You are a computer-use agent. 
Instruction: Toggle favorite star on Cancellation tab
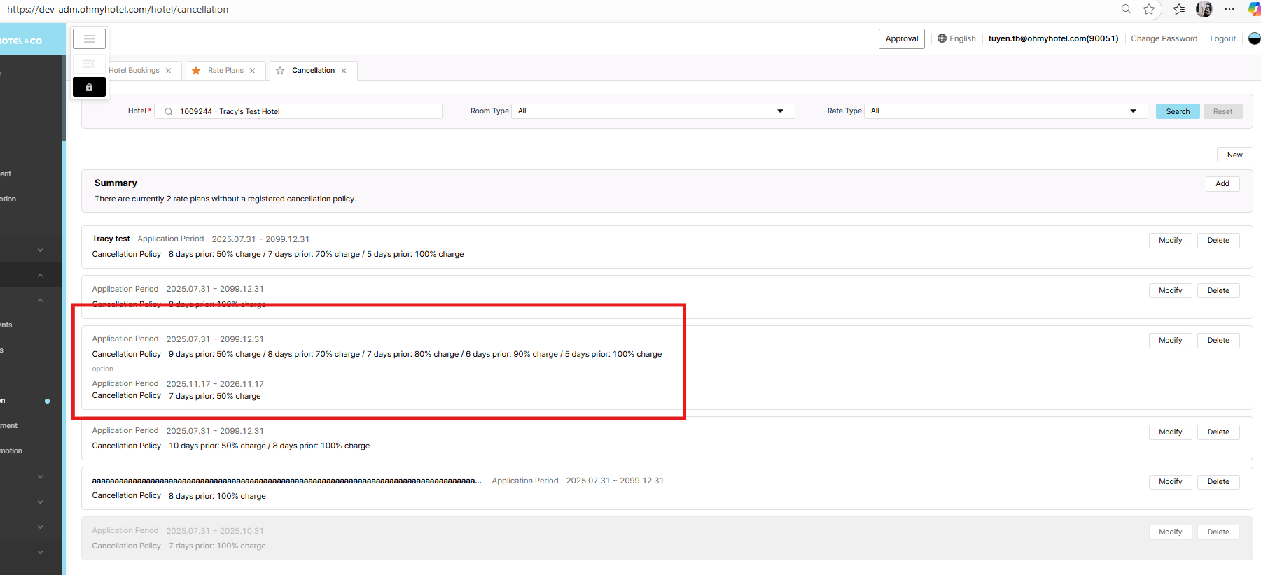pos(280,71)
